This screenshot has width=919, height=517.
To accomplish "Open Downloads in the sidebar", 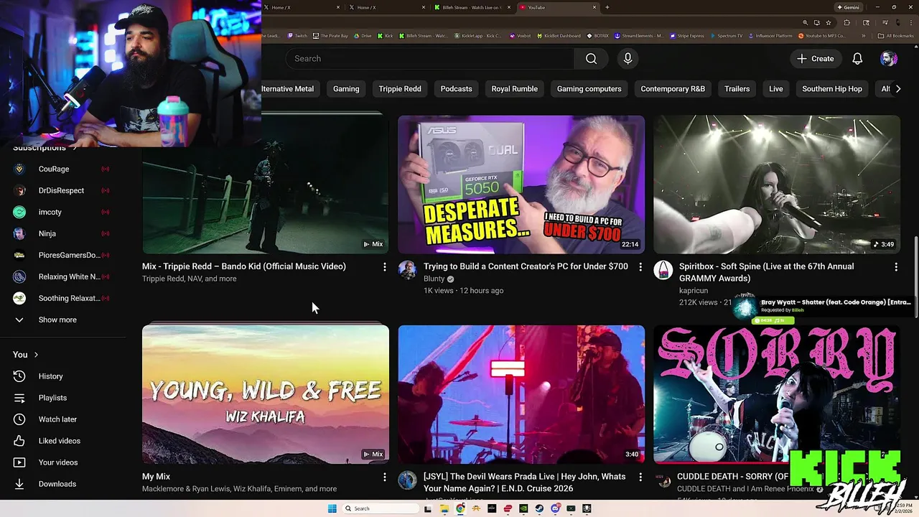I will (x=63, y=484).
